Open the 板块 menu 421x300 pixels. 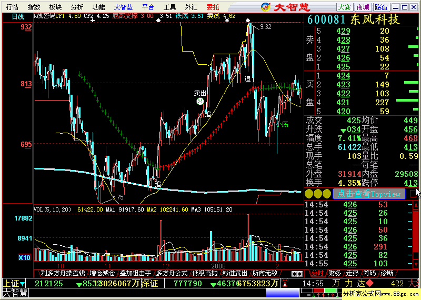56,7
